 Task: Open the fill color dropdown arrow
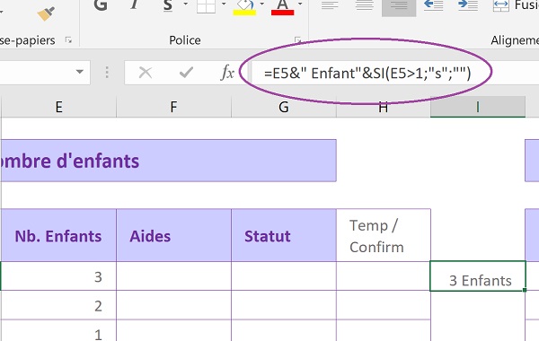(262, 4)
